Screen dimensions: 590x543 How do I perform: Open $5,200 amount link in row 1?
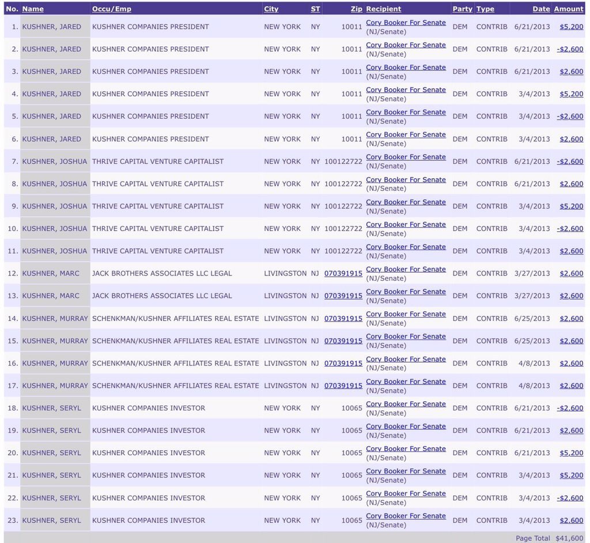pyautogui.click(x=571, y=27)
